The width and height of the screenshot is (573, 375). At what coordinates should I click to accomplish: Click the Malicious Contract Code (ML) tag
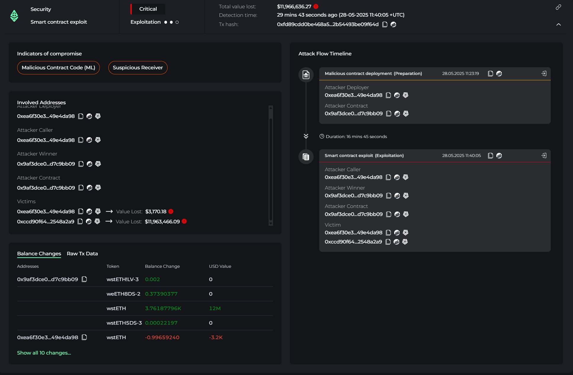[58, 68]
